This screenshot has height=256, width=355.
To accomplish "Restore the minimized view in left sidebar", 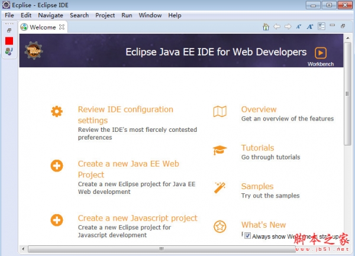I will point(9,30).
